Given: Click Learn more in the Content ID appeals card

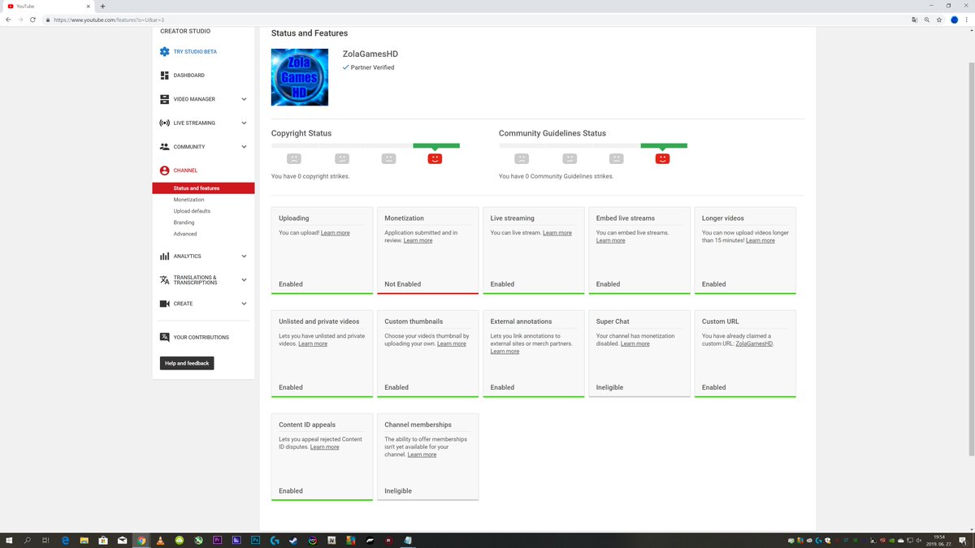Looking at the screenshot, I should [x=325, y=447].
